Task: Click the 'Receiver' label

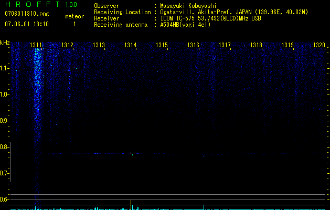Action: point(107,18)
